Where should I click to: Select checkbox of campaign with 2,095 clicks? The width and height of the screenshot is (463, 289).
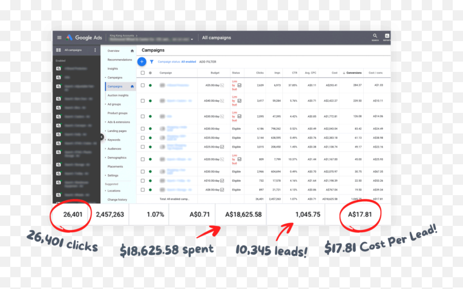click(143, 117)
